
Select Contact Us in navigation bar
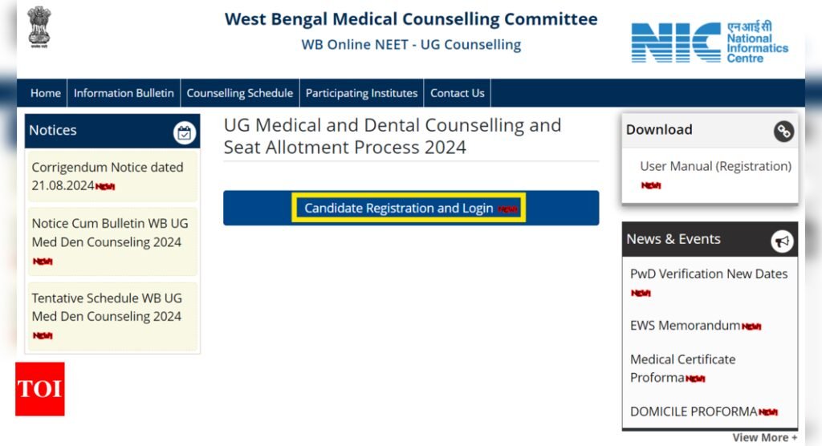[x=457, y=93]
